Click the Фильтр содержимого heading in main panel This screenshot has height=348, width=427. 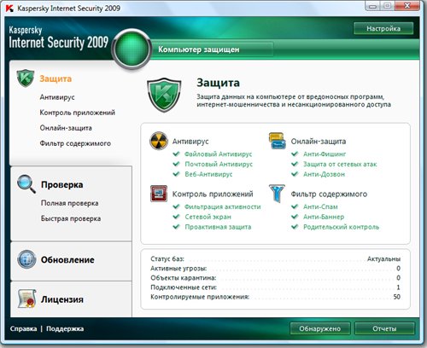coord(329,194)
